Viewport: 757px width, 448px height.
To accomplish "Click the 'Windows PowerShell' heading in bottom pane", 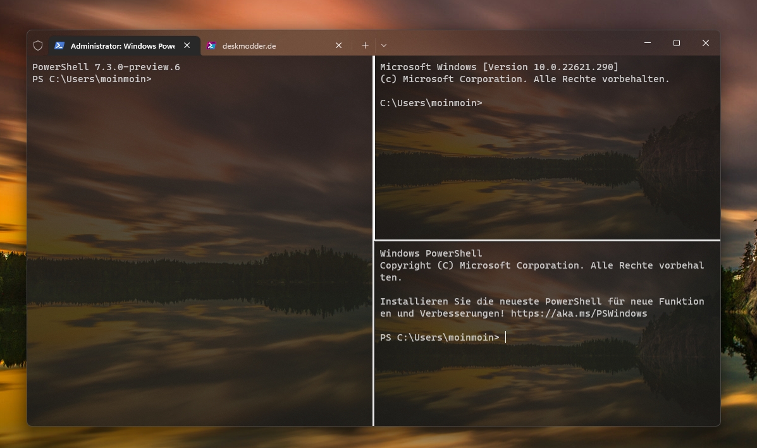I will click(431, 253).
